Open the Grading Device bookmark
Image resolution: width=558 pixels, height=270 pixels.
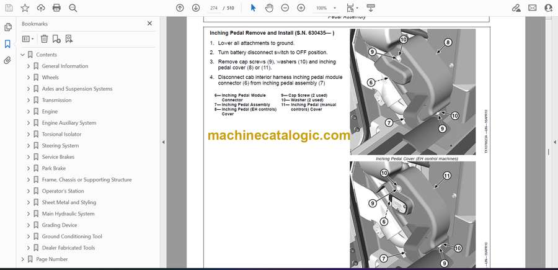pyautogui.click(x=60, y=225)
